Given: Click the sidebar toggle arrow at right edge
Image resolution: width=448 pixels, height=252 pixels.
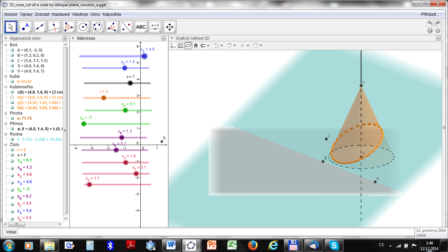Looking at the screenshot, I should pyautogui.click(x=444, y=127).
